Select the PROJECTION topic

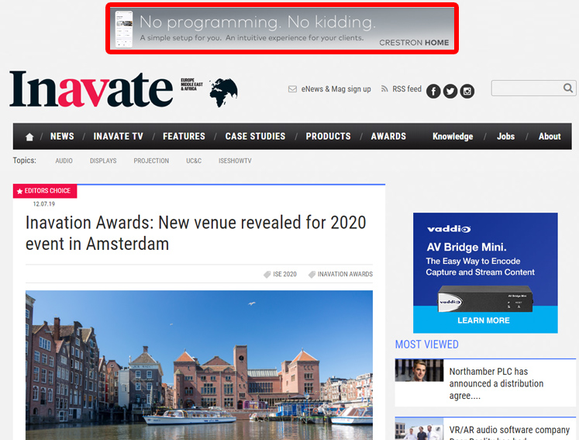coord(151,161)
